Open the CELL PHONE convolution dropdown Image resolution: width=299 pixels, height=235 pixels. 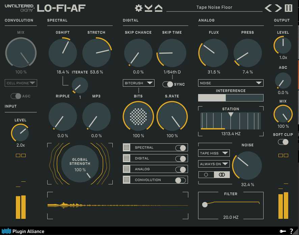click(21, 83)
